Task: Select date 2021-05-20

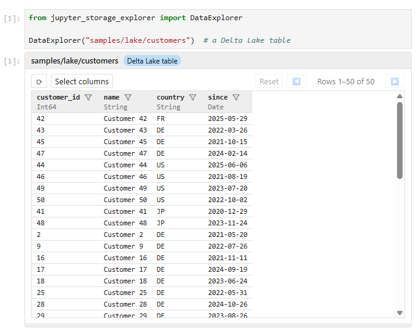Action: [x=228, y=235]
